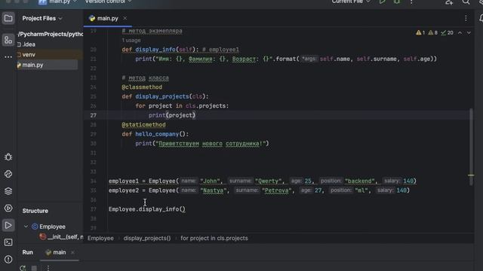The height and width of the screenshot is (271, 483).
Task: Select the venv folder in project tree
Action: pyautogui.click(x=29, y=55)
